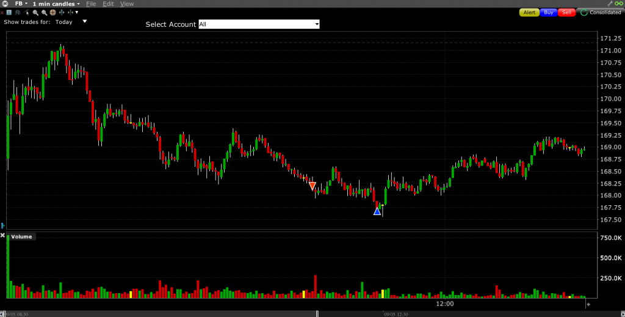Click the red X toolbar icon
The image size is (625, 317).
point(2,13)
